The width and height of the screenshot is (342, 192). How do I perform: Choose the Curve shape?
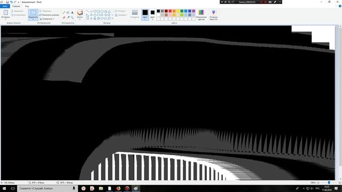[x=91, y=11]
